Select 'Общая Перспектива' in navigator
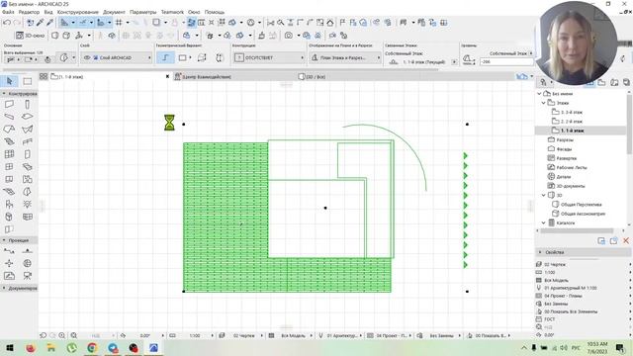 pos(581,205)
